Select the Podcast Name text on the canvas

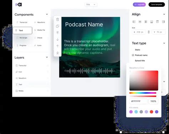[x=84, y=25]
